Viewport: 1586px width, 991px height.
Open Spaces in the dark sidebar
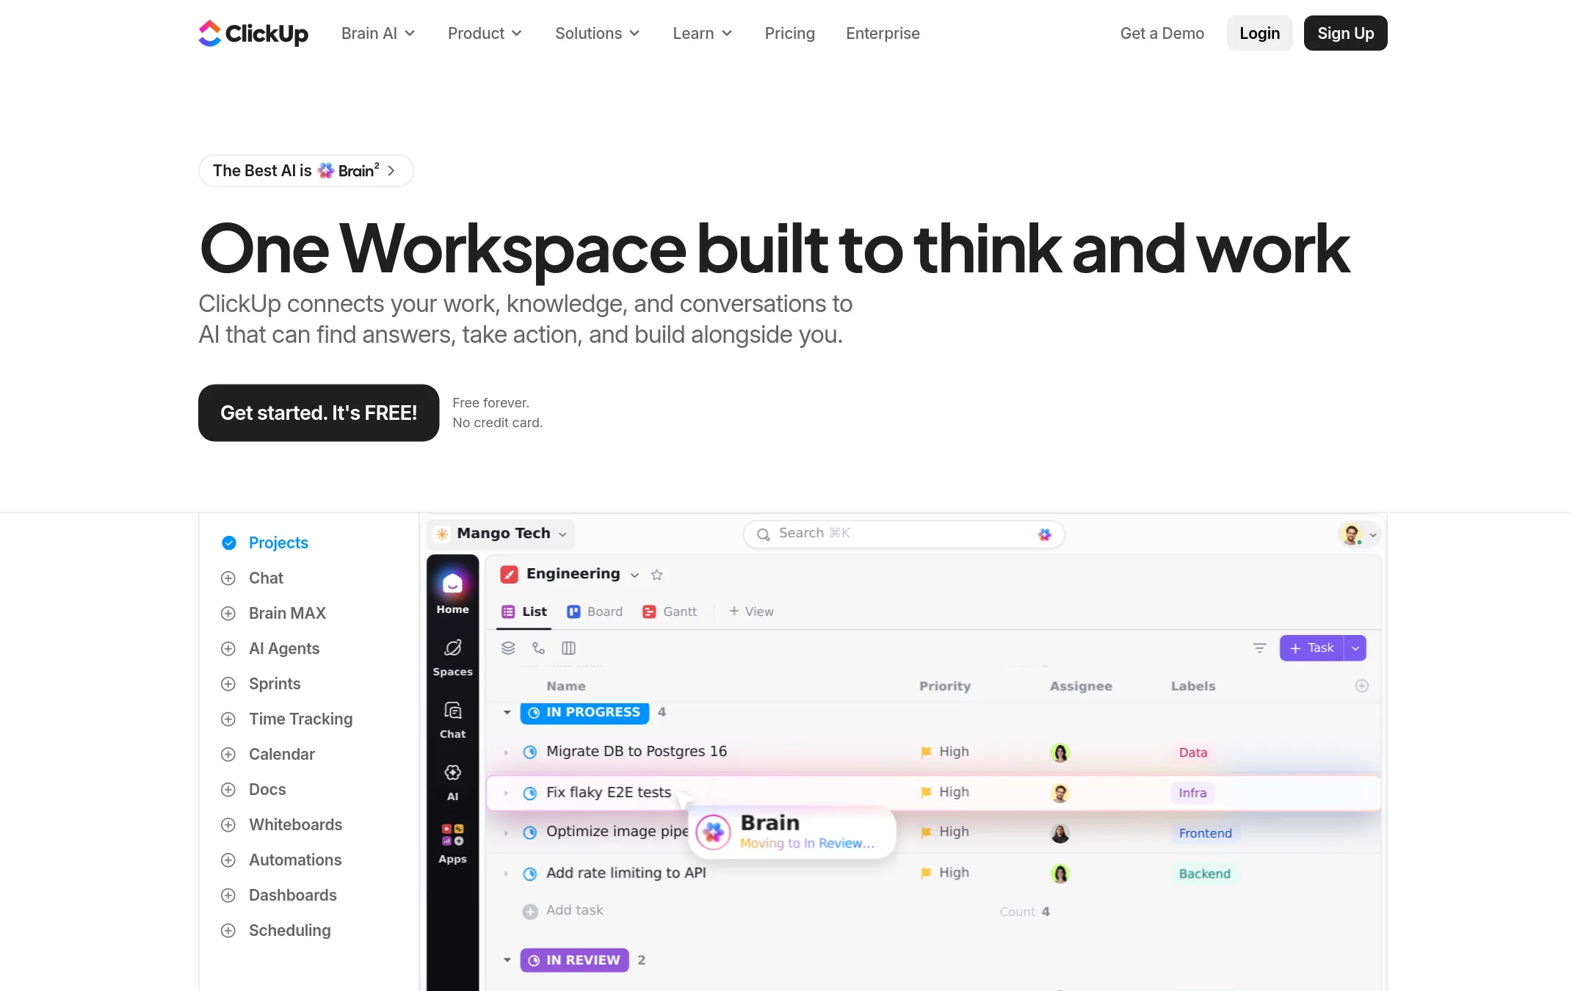(452, 658)
